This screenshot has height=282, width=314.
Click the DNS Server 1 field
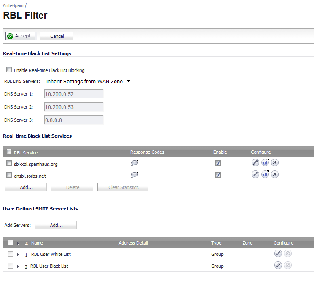(x=74, y=94)
